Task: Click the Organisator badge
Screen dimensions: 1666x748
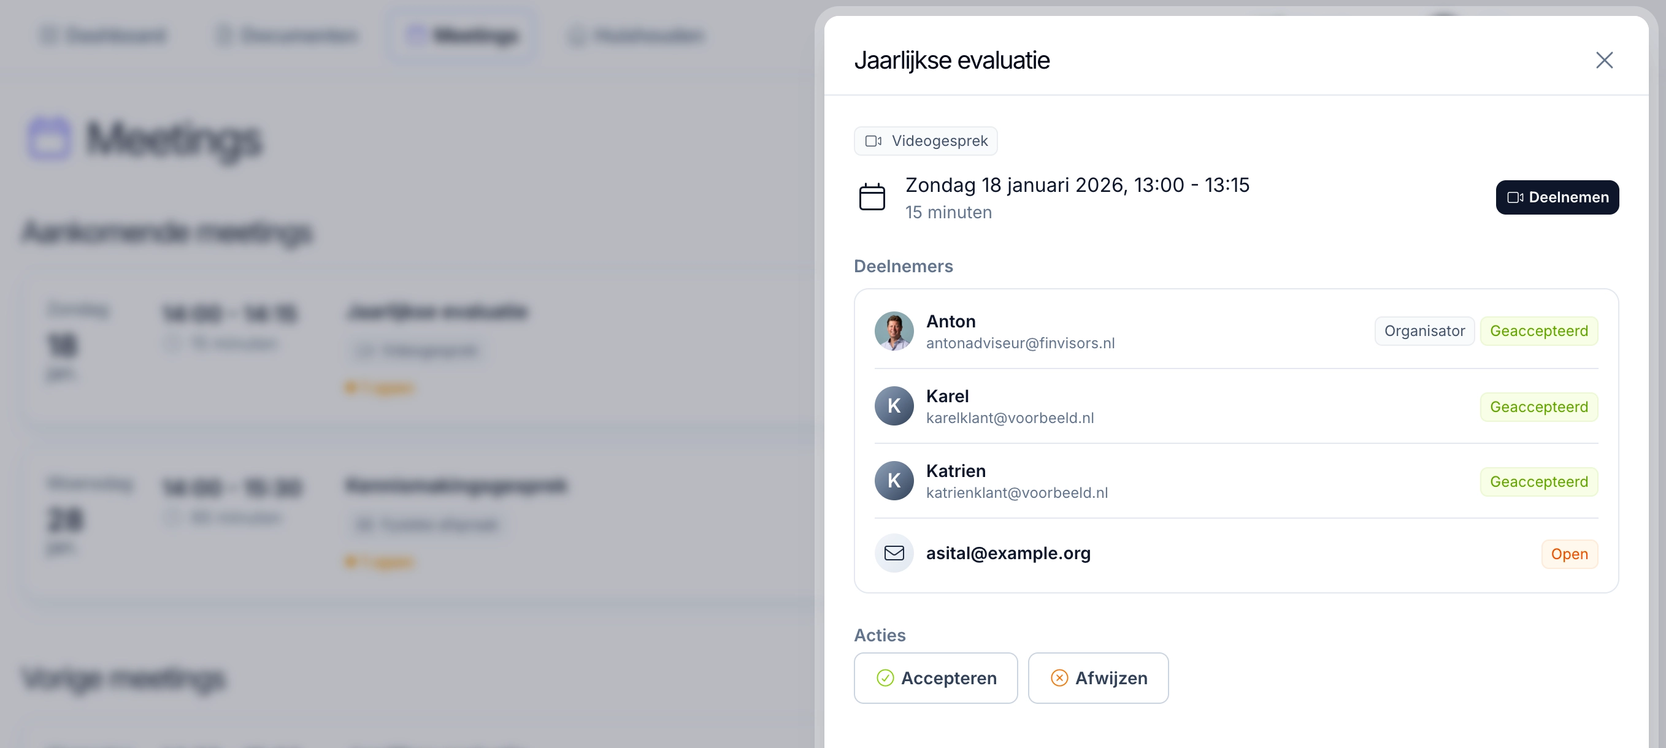Action: click(x=1424, y=331)
